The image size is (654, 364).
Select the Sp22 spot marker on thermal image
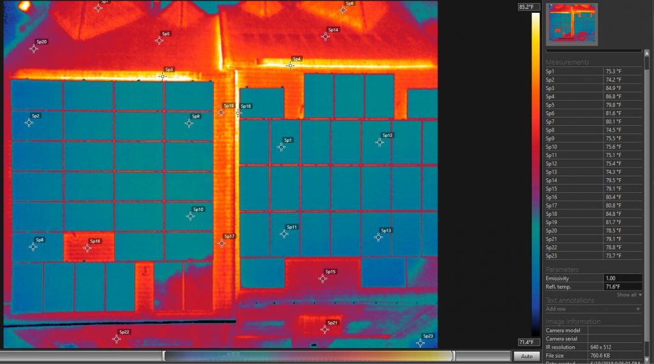[x=116, y=339]
